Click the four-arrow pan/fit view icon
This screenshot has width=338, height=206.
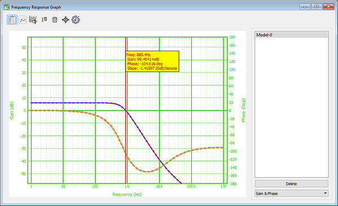(65, 20)
